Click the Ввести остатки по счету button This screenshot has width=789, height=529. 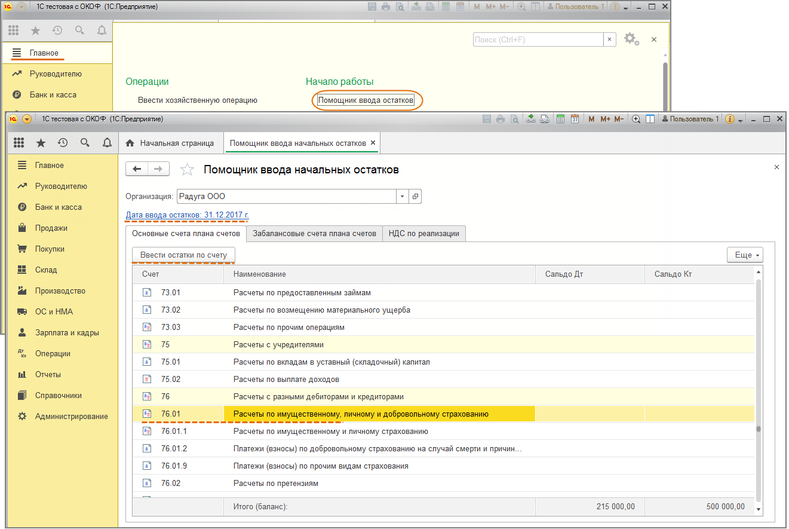pos(183,255)
